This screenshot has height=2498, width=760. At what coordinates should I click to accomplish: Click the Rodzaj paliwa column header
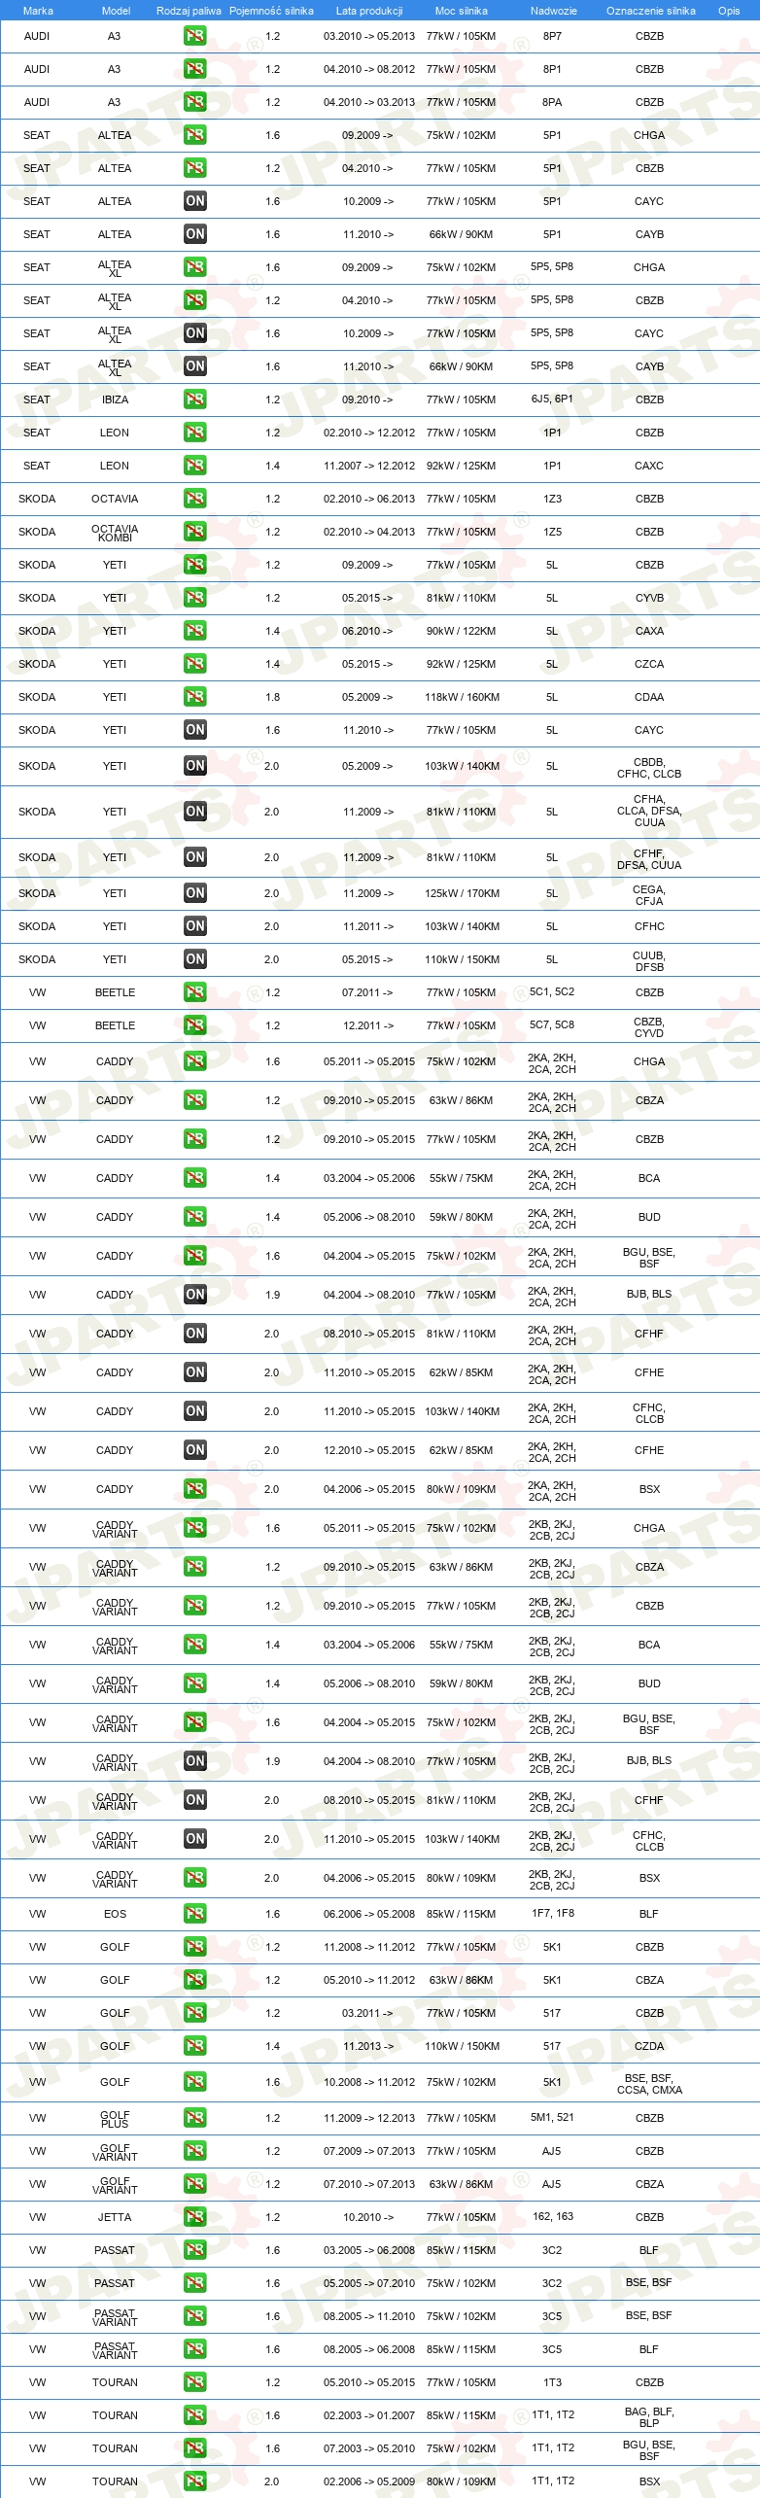[189, 11]
